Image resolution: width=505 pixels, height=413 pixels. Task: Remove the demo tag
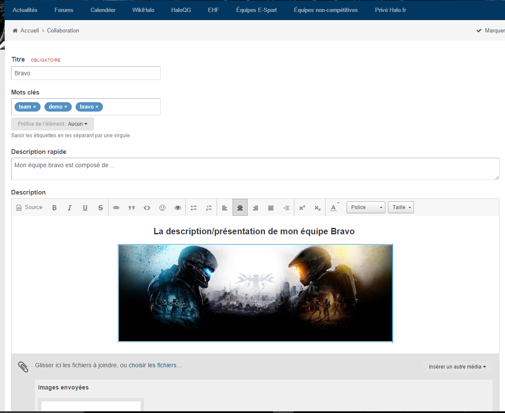coord(66,107)
